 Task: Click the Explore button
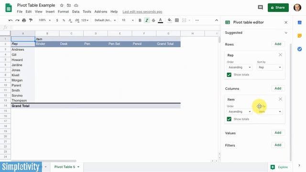click(279, 167)
